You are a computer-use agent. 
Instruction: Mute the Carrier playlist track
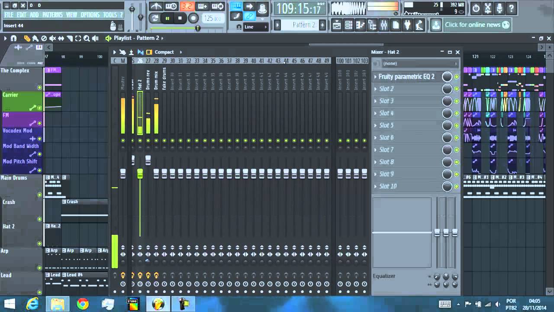[39, 108]
